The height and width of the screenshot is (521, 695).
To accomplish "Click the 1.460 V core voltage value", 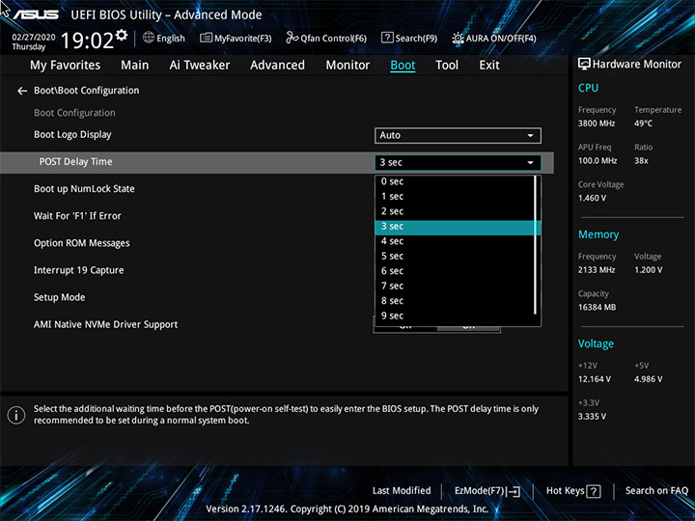I will coord(592,198).
